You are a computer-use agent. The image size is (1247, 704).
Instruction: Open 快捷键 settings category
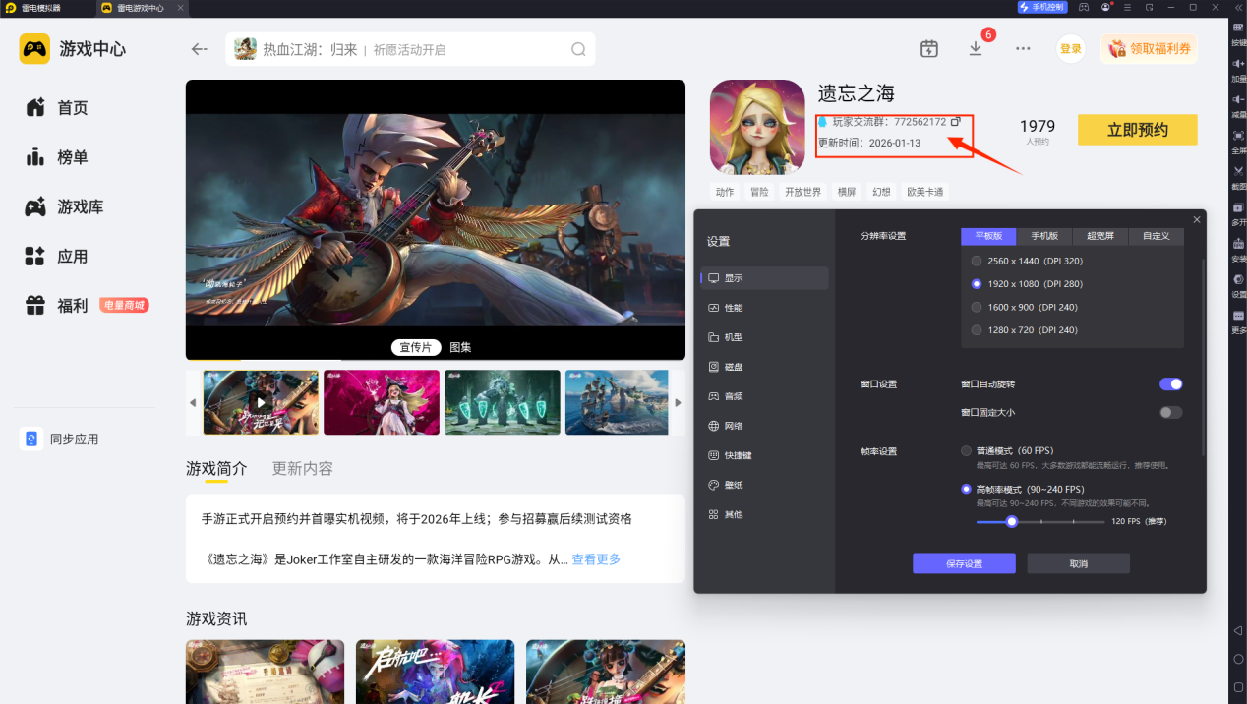click(x=765, y=455)
